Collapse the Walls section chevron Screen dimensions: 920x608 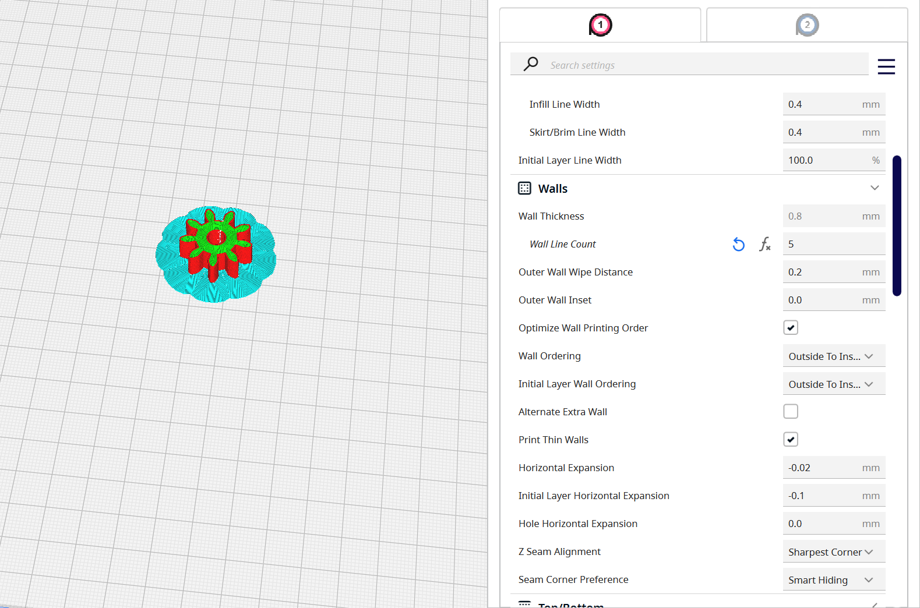click(875, 188)
